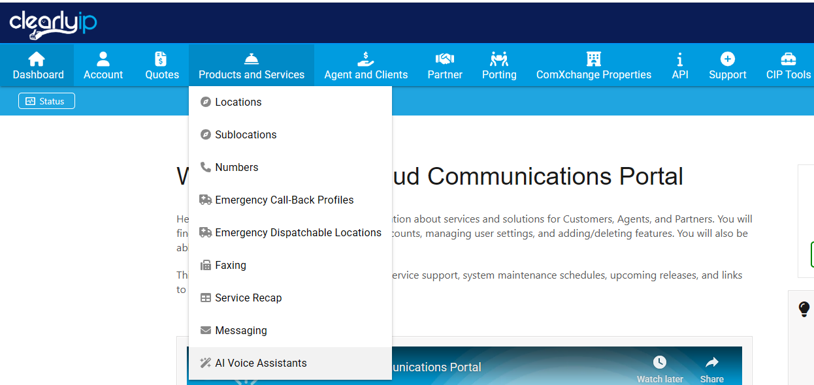814x385 pixels.
Task: Select Numbers from the menu
Action: [236, 167]
